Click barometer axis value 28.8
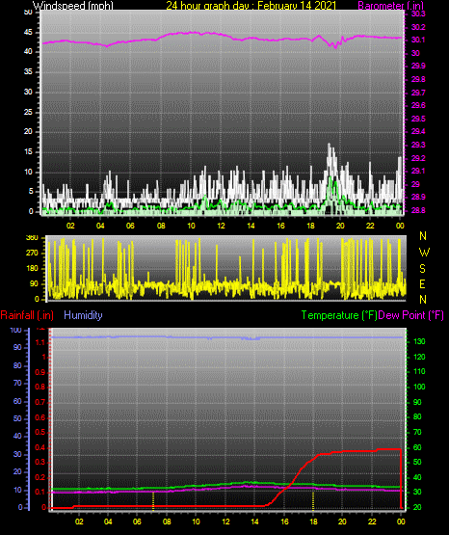Screen dimensions: 449x535 click(418, 210)
